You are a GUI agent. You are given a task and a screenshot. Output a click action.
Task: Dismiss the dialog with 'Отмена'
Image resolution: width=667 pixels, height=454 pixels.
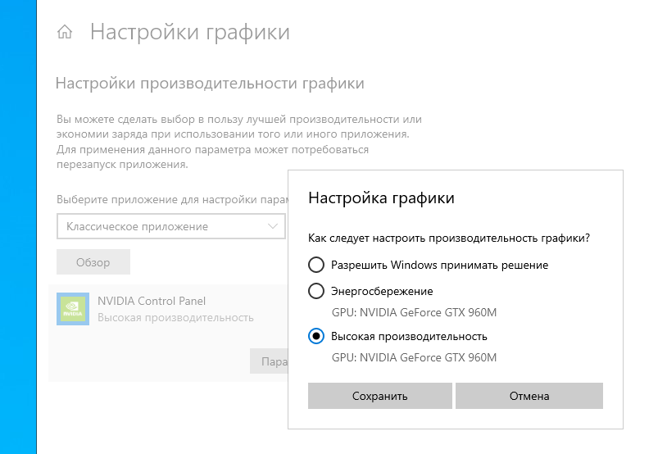click(x=529, y=396)
